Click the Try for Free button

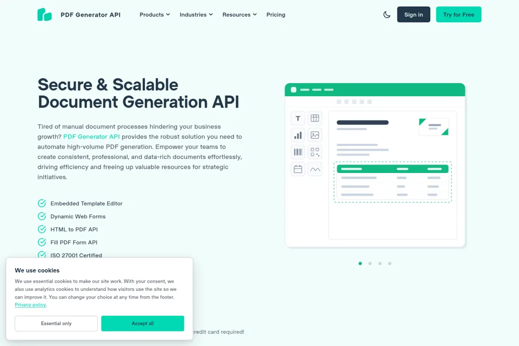pyautogui.click(x=458, y=15)
